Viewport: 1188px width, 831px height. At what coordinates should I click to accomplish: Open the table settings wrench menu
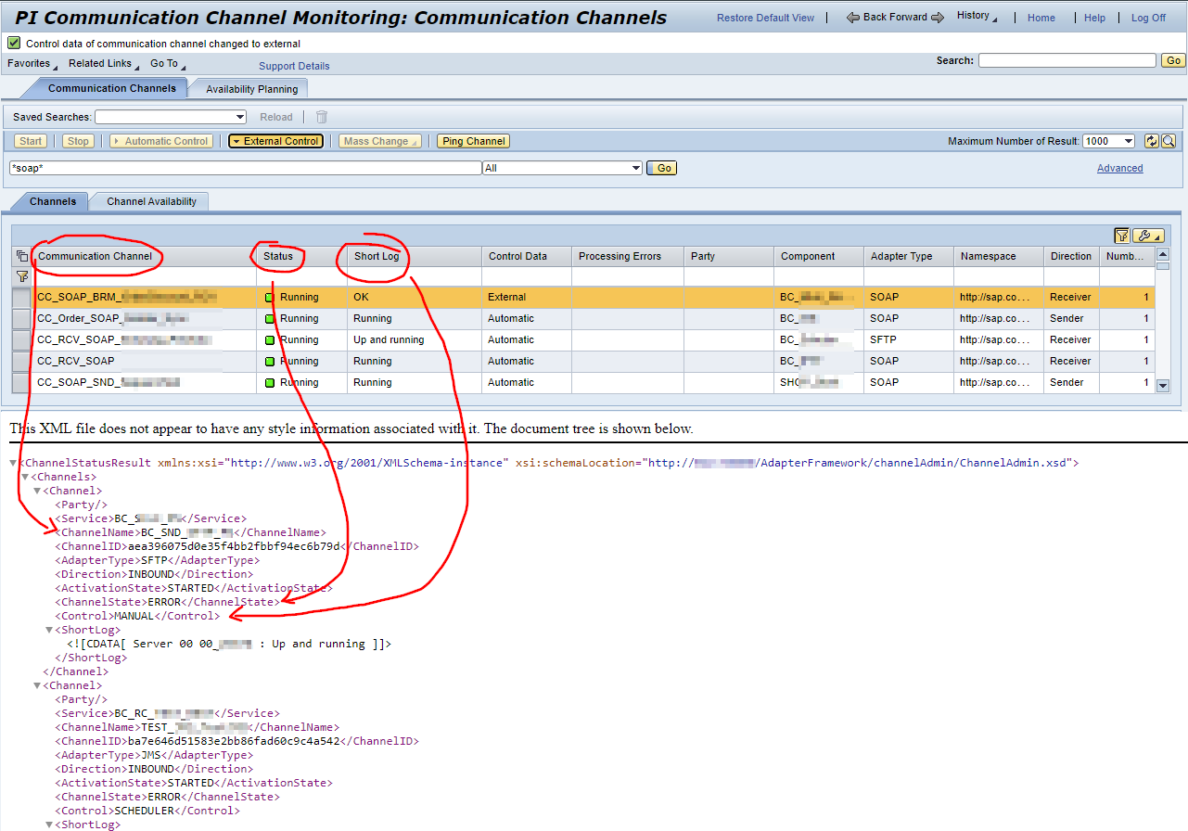click(x=1148, y=236)
